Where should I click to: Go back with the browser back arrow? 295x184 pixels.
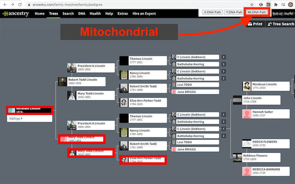coord(5,5)
